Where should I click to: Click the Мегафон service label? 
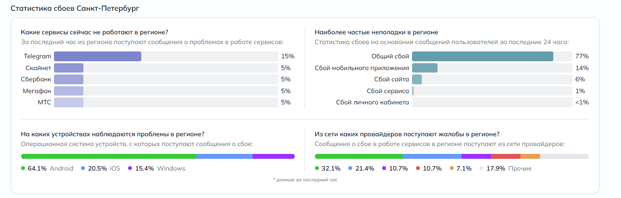pyautogui.click(x=37, y=91)
